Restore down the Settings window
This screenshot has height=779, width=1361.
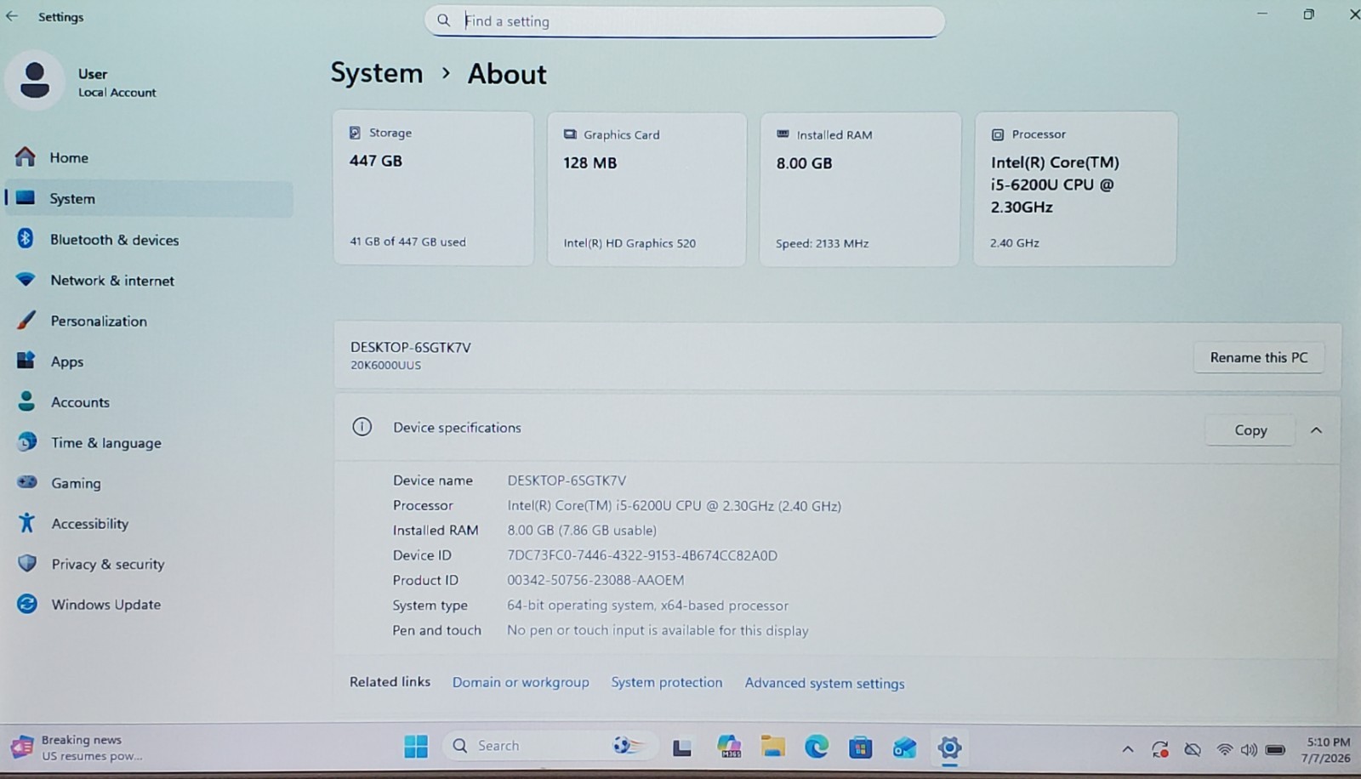[1308, 14]
